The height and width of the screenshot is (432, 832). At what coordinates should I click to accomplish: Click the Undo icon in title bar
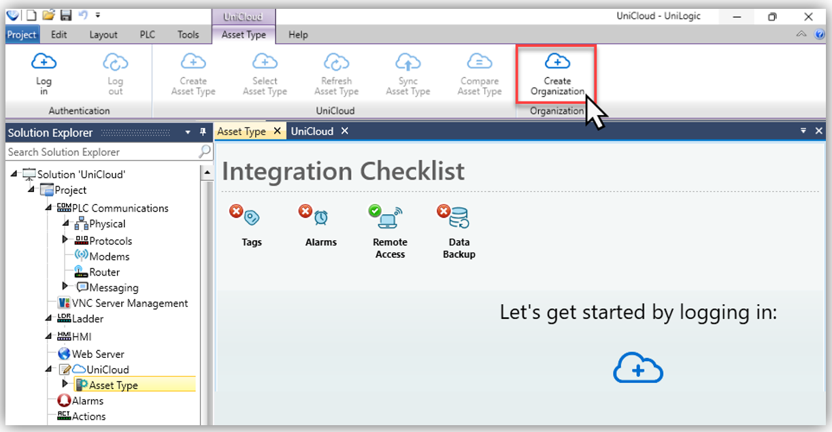(x=83, y=14)
